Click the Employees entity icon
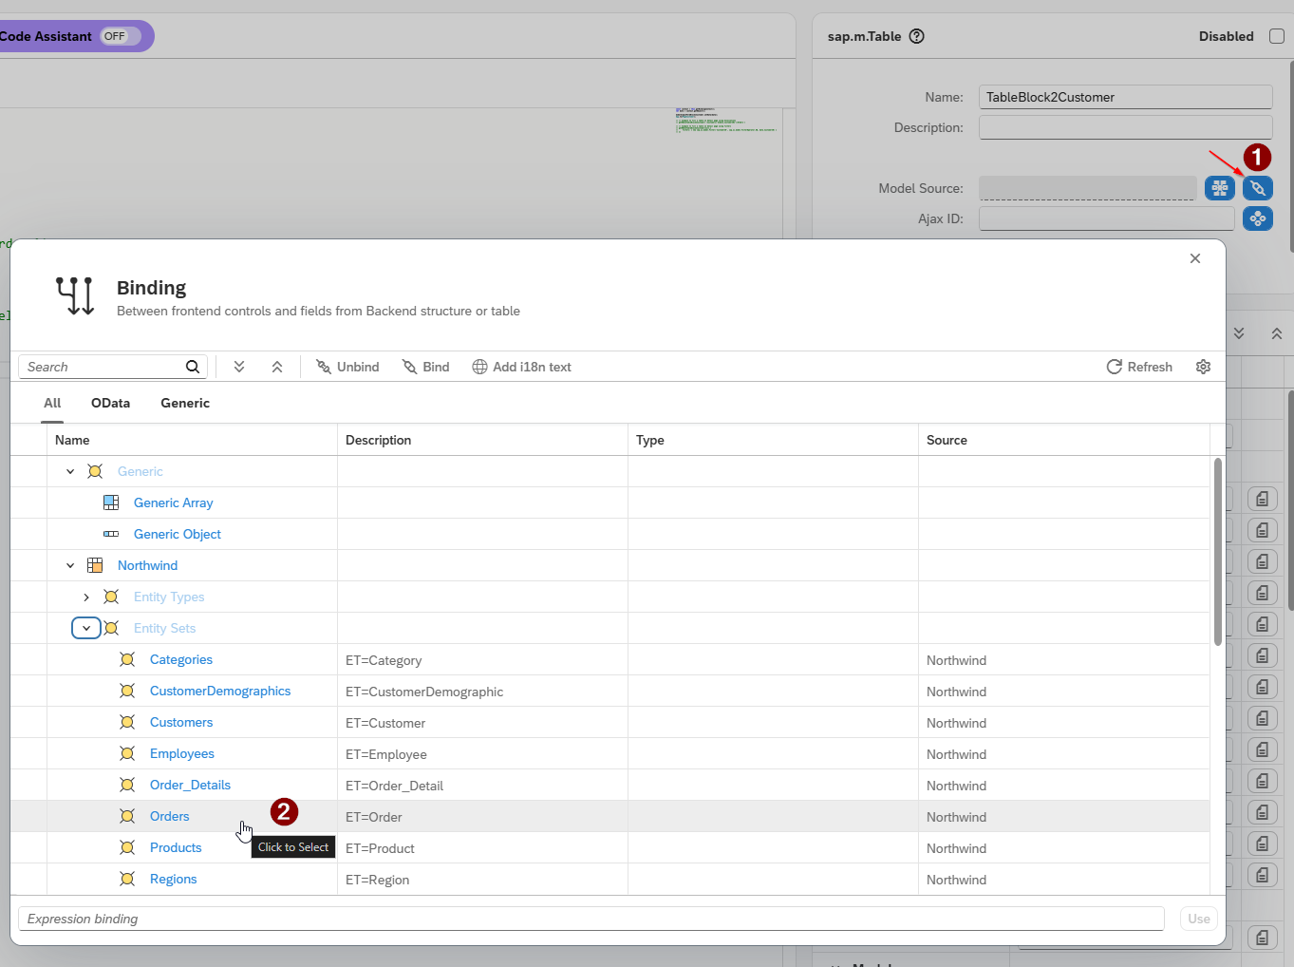Image resolution: width=1294 pixels, height=967 pixels. pyautogui.click(x=127, y=753)
